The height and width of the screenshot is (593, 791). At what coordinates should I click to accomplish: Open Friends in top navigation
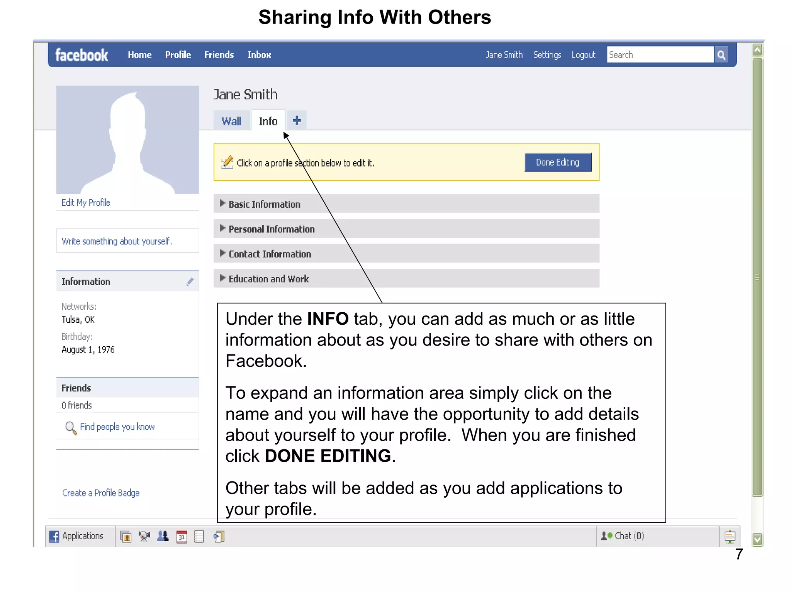[219, 55]
